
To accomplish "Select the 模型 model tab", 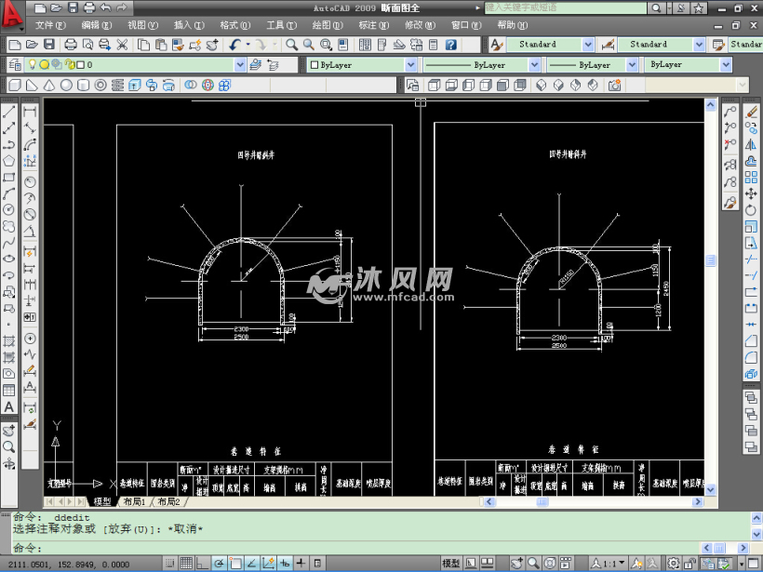I will point(102,501).
